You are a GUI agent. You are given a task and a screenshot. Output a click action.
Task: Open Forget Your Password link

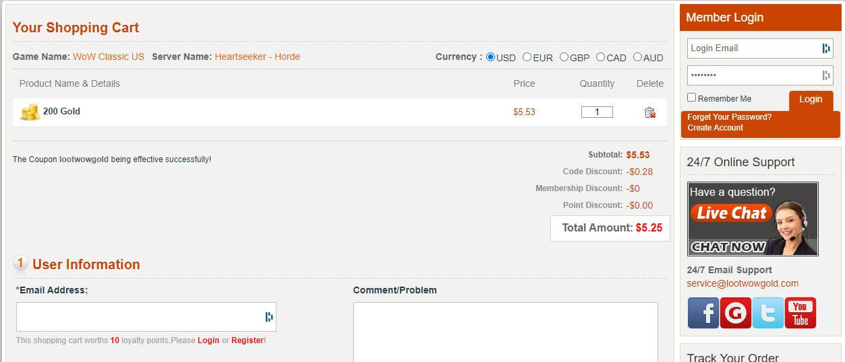tap(729, 117)
